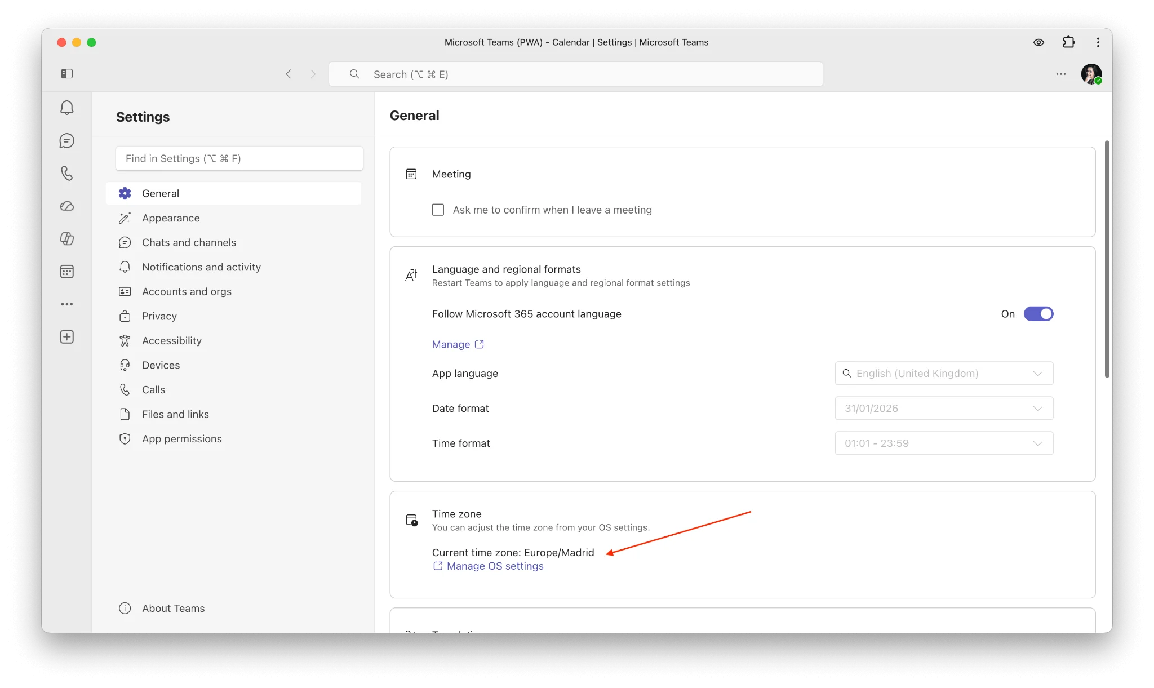
Task: Select Calls settings
Action: click(x=233, y=389)
